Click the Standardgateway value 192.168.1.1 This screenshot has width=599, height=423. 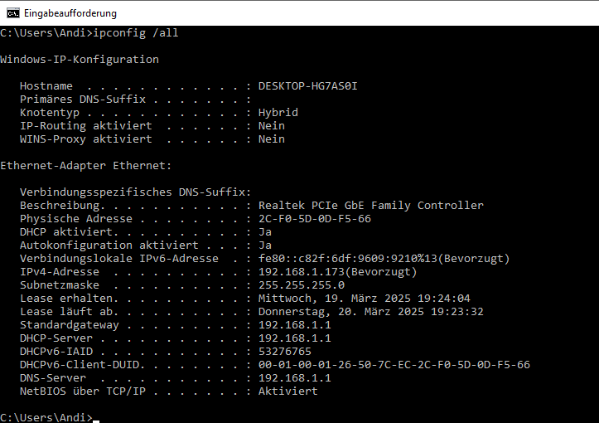pyautogui.click(x=295, y=325)
